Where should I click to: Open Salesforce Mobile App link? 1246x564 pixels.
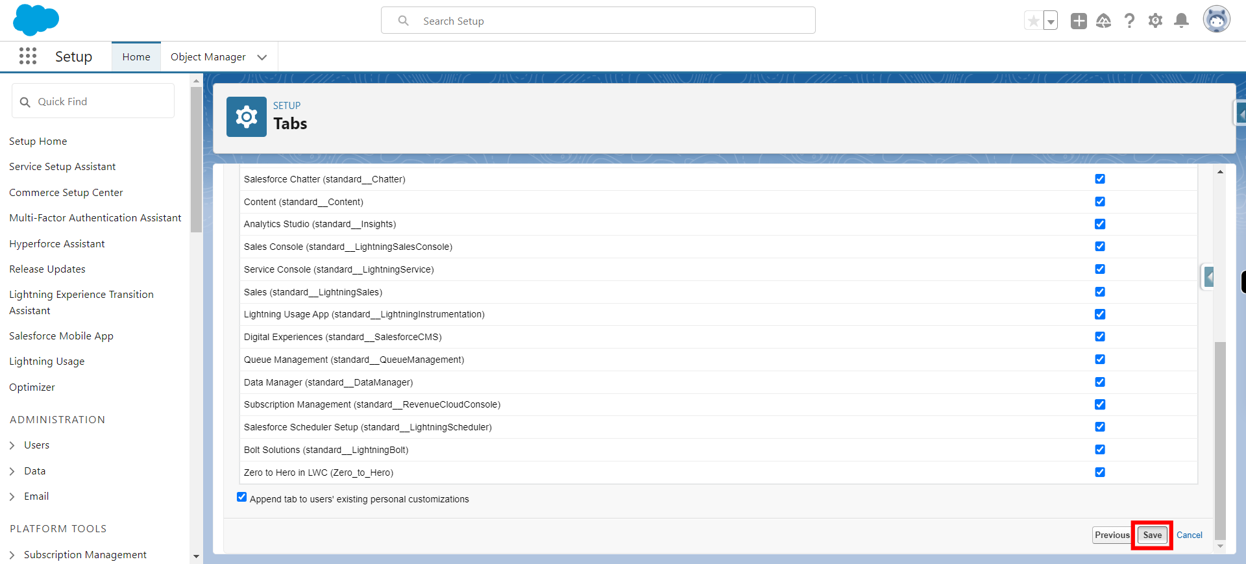(62, 336)
